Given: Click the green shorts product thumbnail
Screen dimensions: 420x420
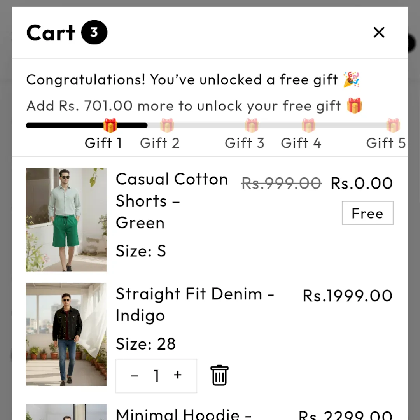Looking at the screenshot, I should [66, 220].
